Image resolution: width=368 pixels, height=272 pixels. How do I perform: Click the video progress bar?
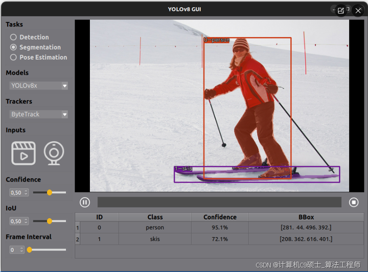tap(219, 202)
